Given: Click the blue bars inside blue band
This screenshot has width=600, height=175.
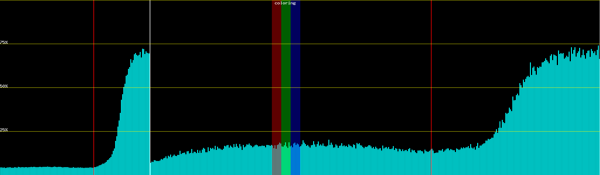Looking at the screenshot, I should (295, 160).
